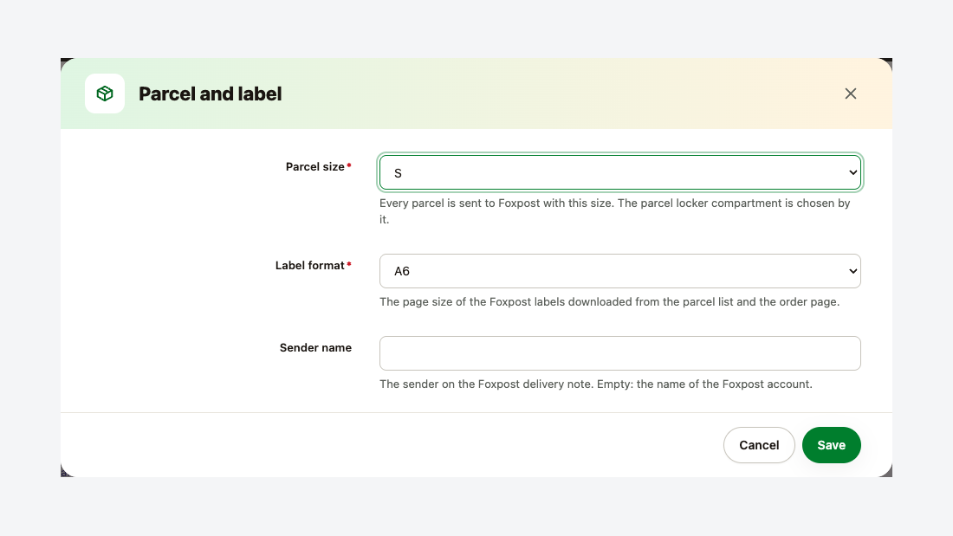Click help text 'Every parcel is sent to Foxpost'
The width and height of the screenshot is (953, 536).
click(x=615, y=211)
